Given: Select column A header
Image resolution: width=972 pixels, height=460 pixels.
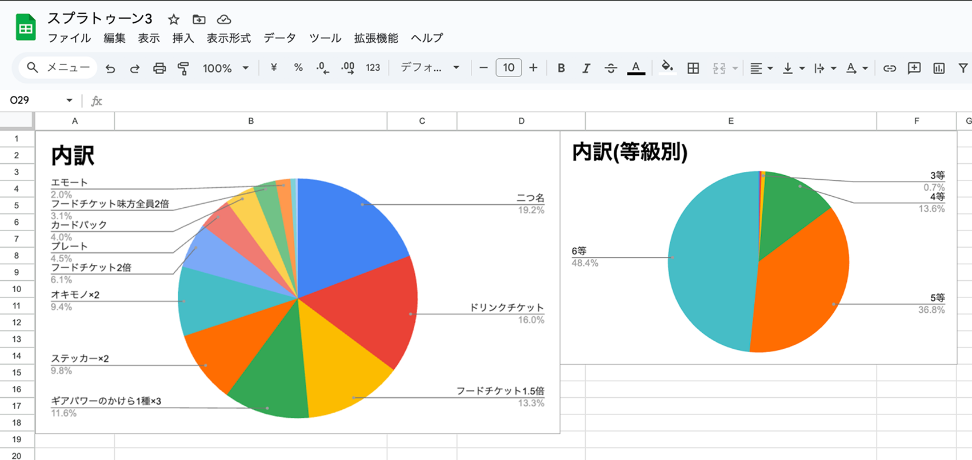Looking at the screenshot, I should (x=75, y=121).
